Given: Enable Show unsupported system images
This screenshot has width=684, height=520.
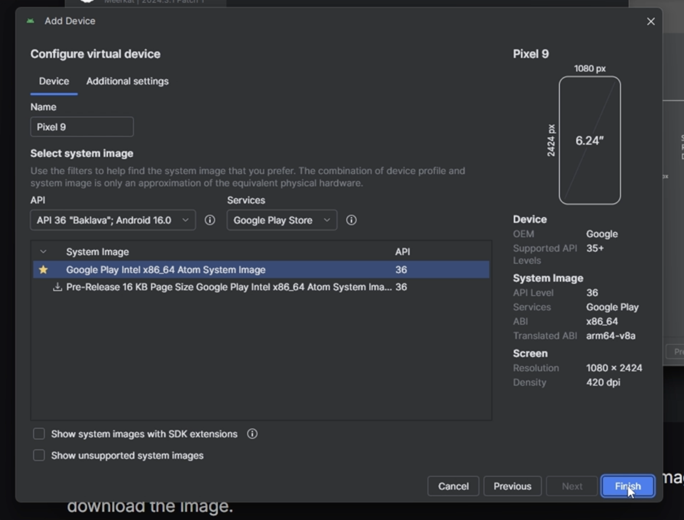Looking at the screenshot, I should click(x=39, y=455).
